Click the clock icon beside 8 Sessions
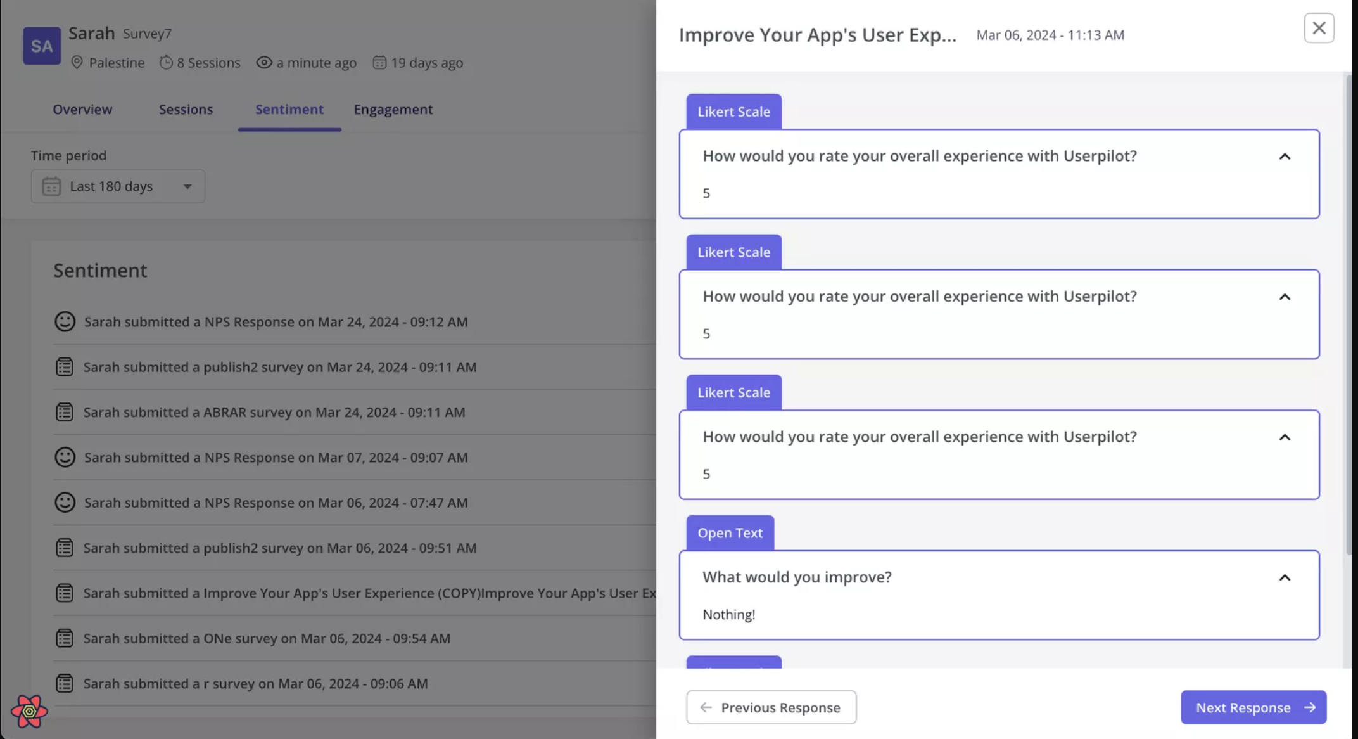 tap(167, 62)
